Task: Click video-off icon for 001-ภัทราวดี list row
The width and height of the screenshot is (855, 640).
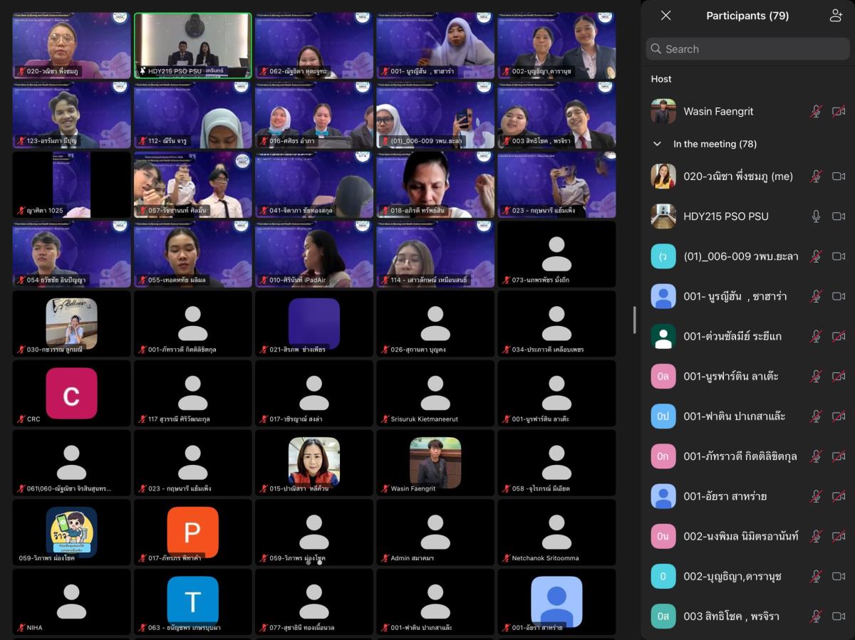Action: pos(839,456)
